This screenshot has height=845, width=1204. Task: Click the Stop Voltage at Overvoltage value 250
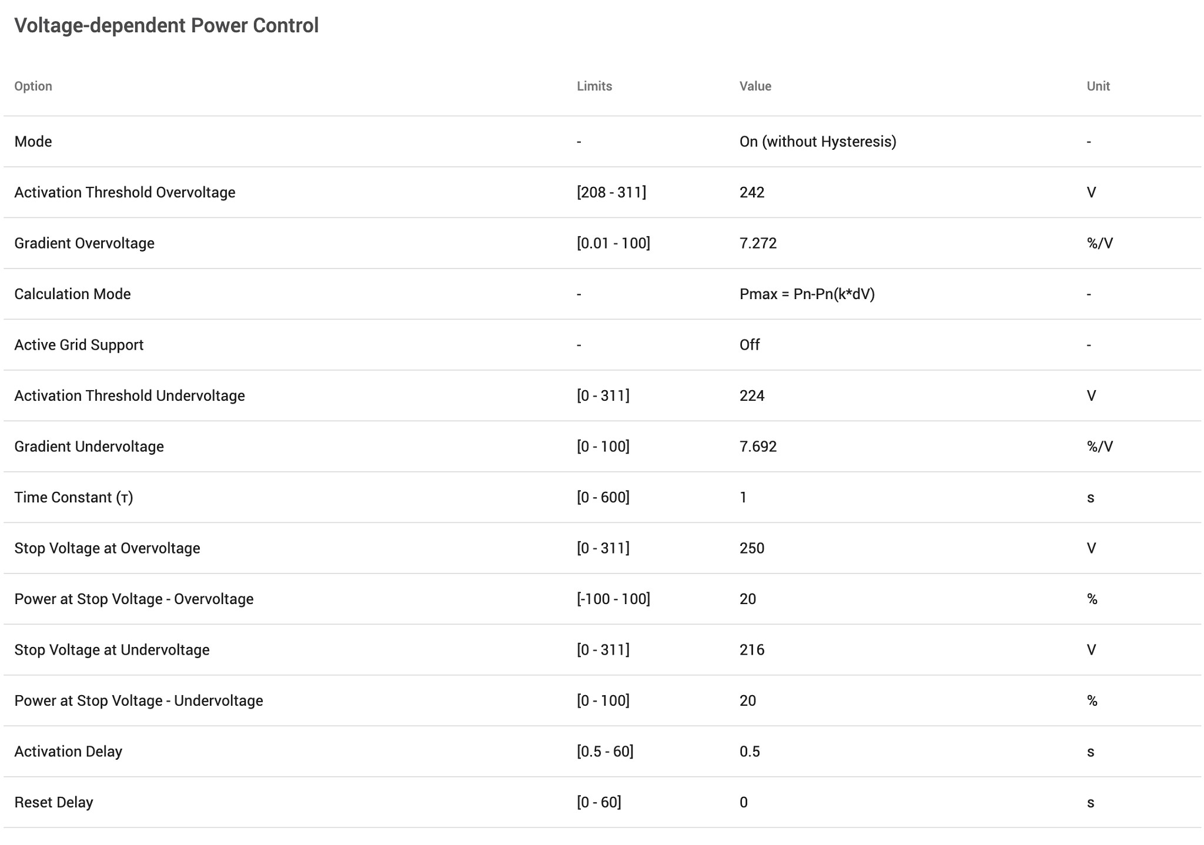click(752, 548)
